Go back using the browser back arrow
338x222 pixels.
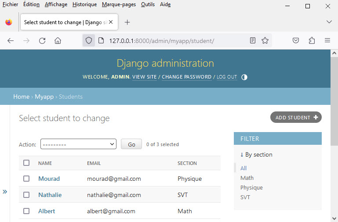[11, 41]
